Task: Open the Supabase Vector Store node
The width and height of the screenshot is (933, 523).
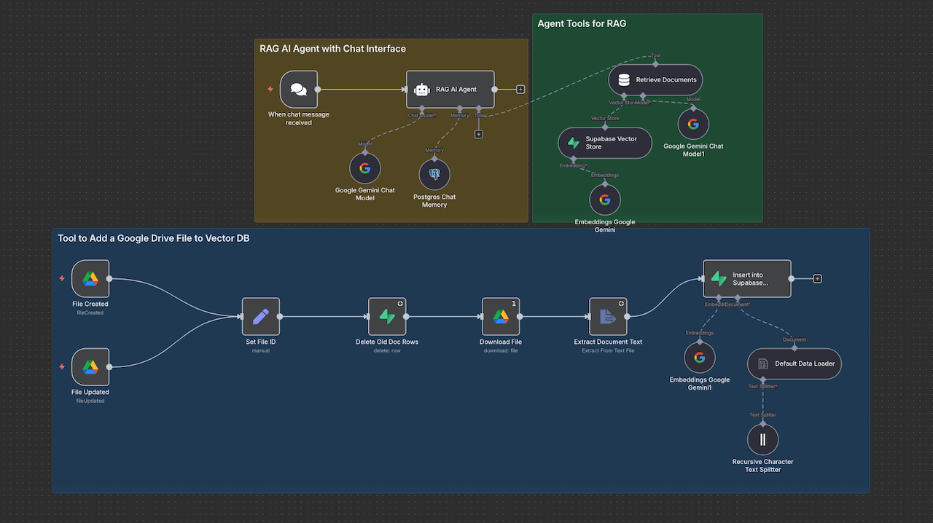Action: (x=604, y=143)
